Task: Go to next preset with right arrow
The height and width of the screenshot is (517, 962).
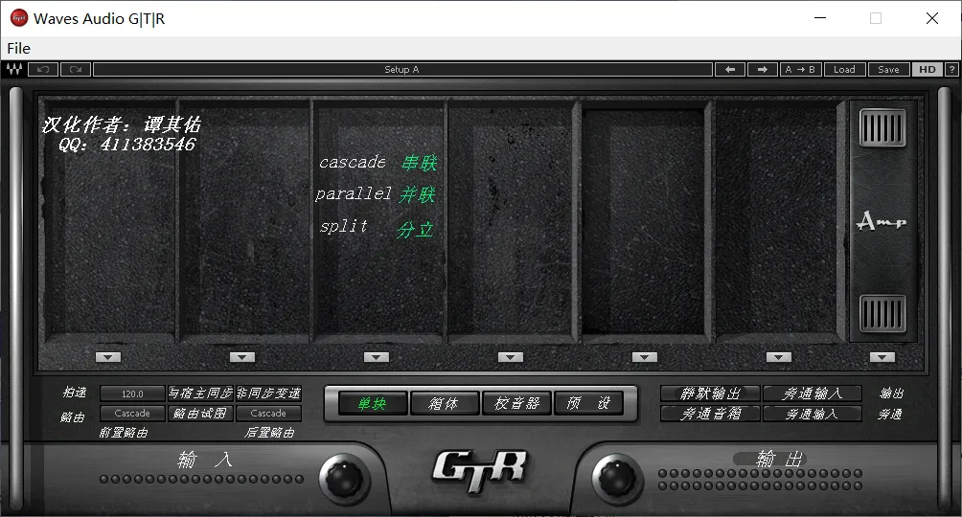Action: (x=762, y=69)
